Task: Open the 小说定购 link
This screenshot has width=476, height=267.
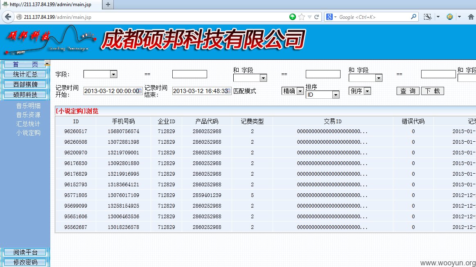Action: coord(28,133)
